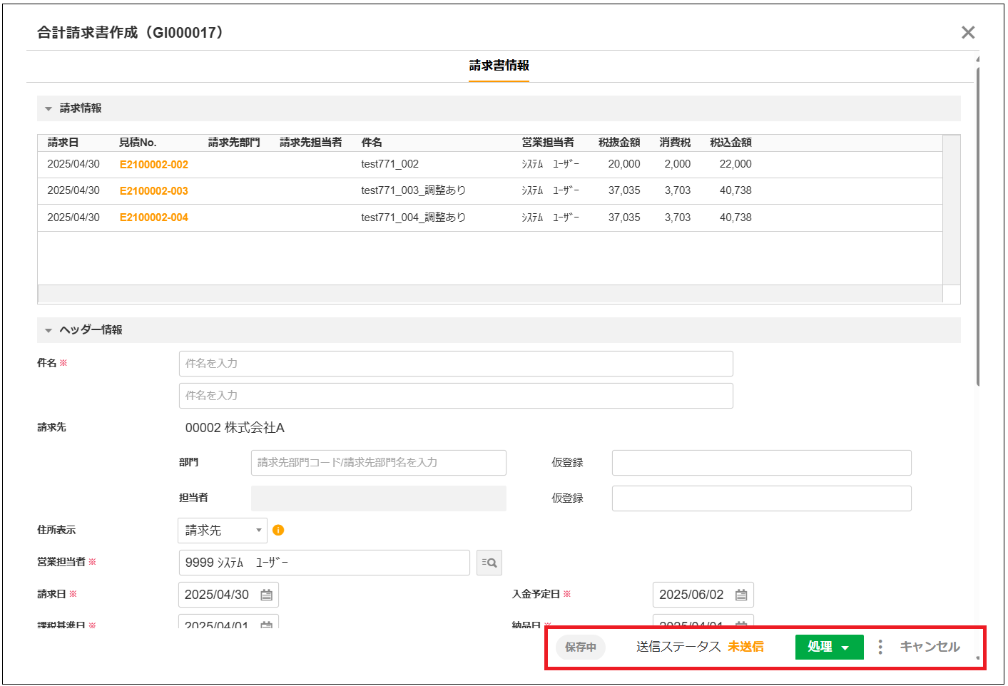
Task: Open the calendar icon in 請求日 field
Action: pyautogui.click(x=267, y=595)
